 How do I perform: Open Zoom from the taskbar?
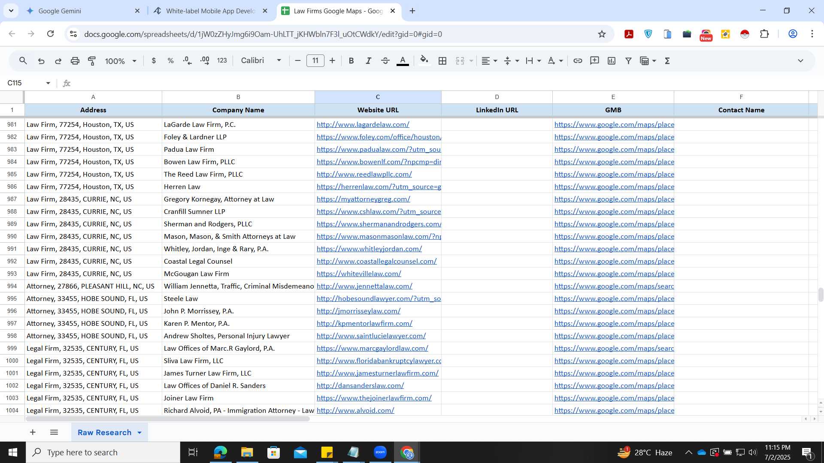pos(380,452)
